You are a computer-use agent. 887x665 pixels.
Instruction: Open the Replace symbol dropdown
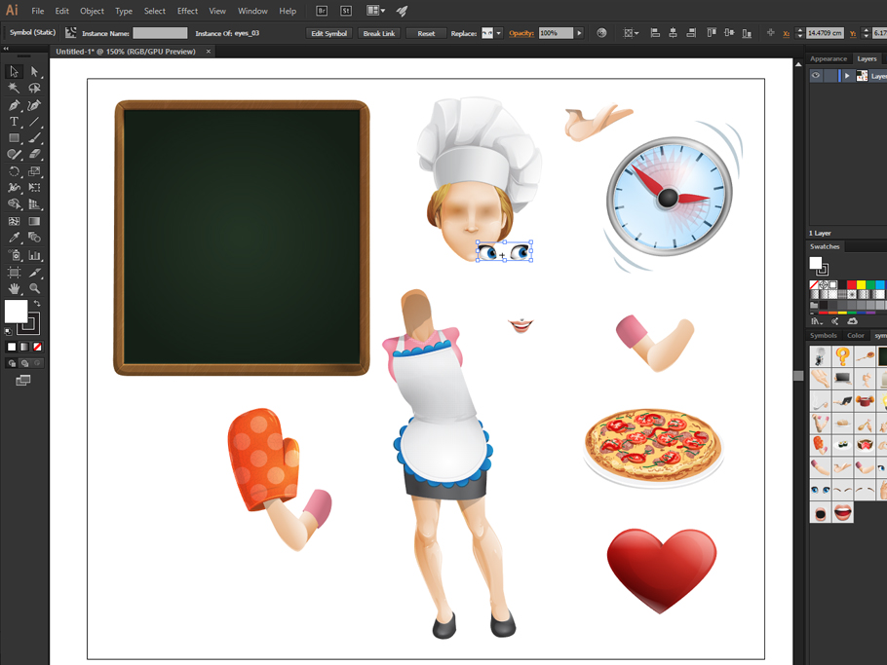pos(498,33)
